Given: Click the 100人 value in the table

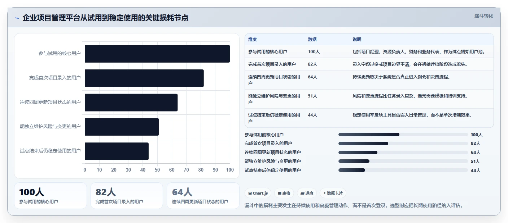Looking at the screenshot, I should tap(314, 52).
